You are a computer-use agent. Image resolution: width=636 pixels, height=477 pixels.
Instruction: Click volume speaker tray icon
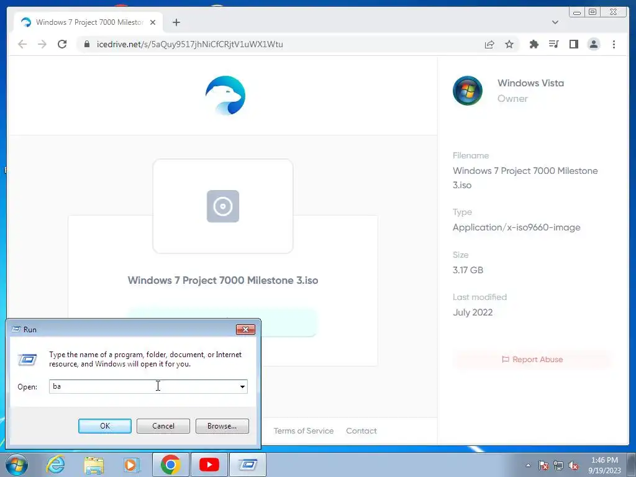click(x=573, y=465)
